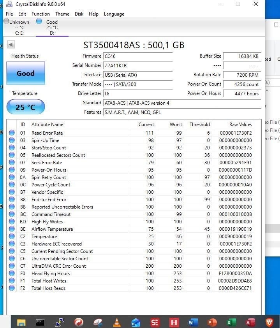This screenshot has width=280, height=328.
Task: Open the Theme menu
Action: [x=62, y=14]
